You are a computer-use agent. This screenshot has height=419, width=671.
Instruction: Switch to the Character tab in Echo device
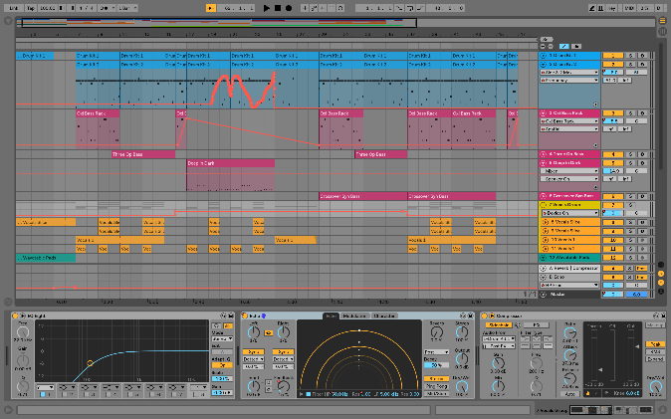pyautogui.click(x=384, y=315)
